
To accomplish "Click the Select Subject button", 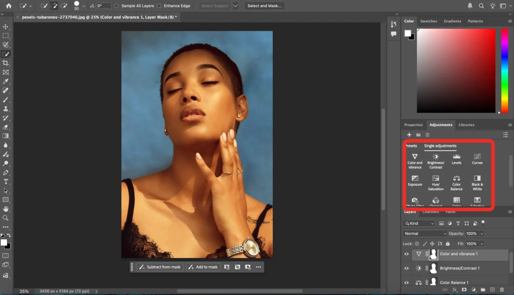I will [x=215, y=6].
